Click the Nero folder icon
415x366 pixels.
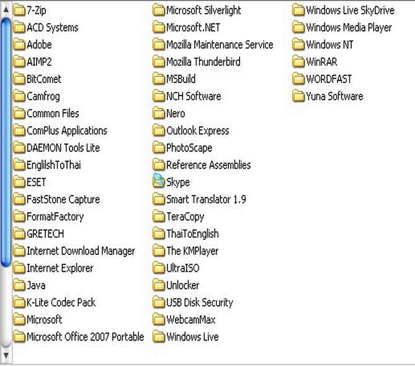(159, 114)
